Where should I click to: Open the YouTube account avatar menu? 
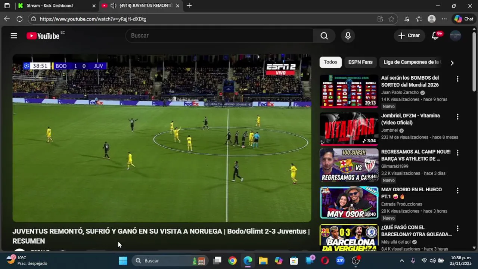pos(455,35)
